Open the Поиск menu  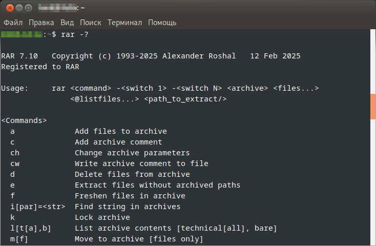tap(91, 23)
